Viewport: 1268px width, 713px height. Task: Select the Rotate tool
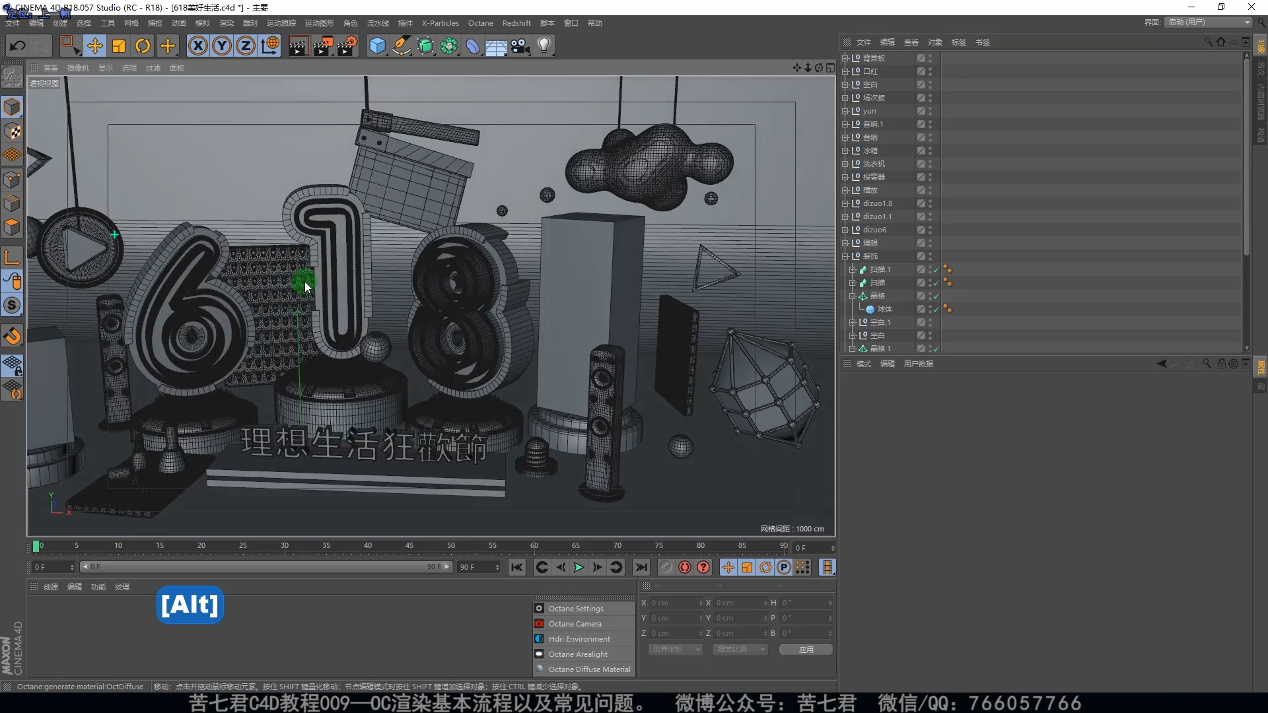(143, 46)
